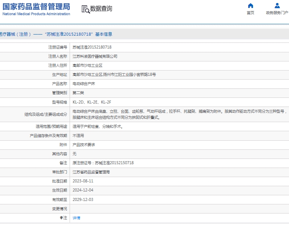Click the 适用于产前检查、分娩和手术 text
Image resolution: width=289 pixels, height=226 pixels.
coord(98,126)
